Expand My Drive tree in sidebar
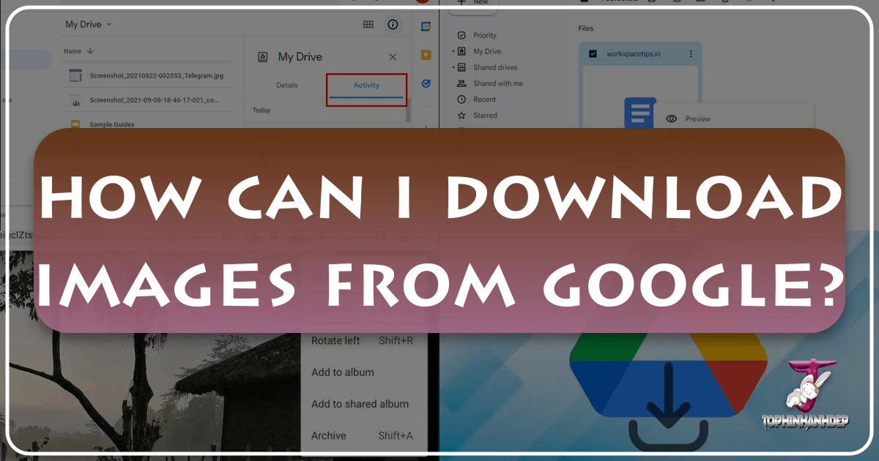This screenshot has width=879, height=461. [x=454, y=52]
